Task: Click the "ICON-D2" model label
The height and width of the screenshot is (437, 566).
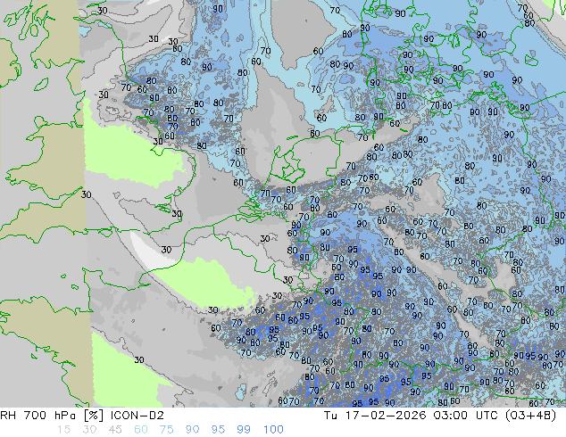Action: point(137,416)
